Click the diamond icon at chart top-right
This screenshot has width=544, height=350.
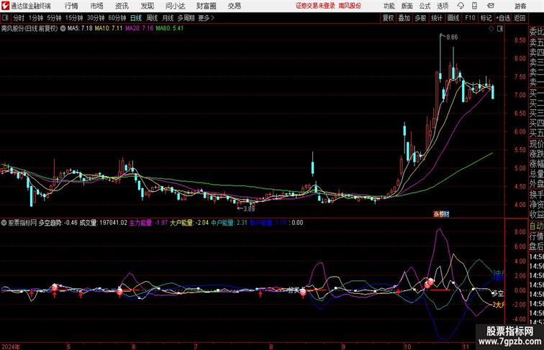click(x=491, y=29)
